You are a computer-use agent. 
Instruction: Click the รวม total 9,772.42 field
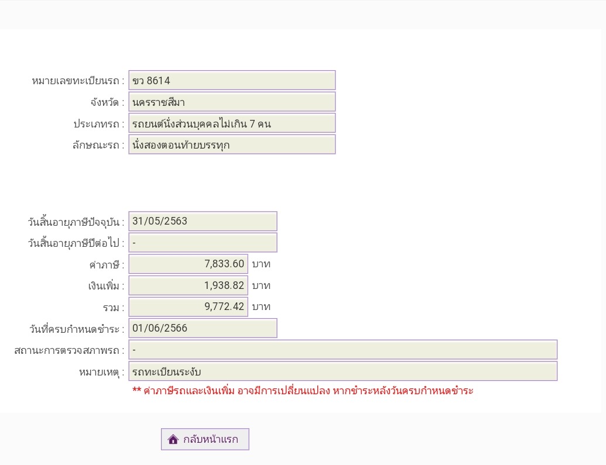(x=188, y=306)
